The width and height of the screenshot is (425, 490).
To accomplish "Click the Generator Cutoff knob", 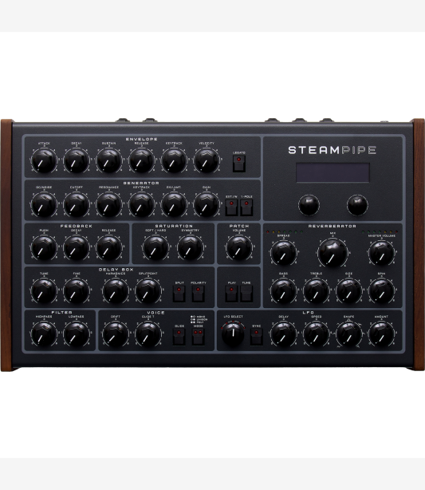I will click(77, 204).
